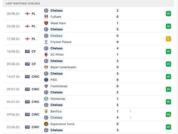Image resolution: width=178 pixels, height=134 pixels.
Task: Click the Fluminense club crest
Action: 46,86
